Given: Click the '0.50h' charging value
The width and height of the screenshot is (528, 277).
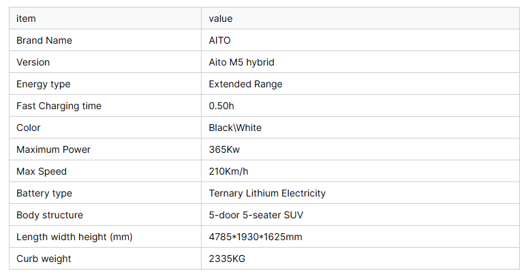Looking at the screenshot, I should [222, 106].
